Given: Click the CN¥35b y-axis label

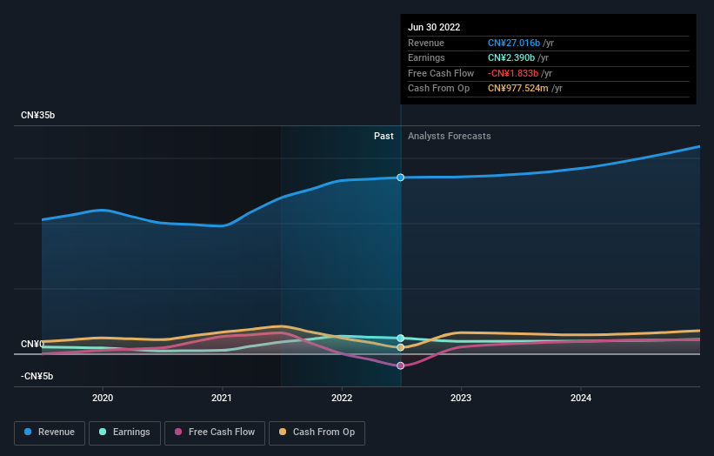Looking at the screenshot, I should click(37, 115).
